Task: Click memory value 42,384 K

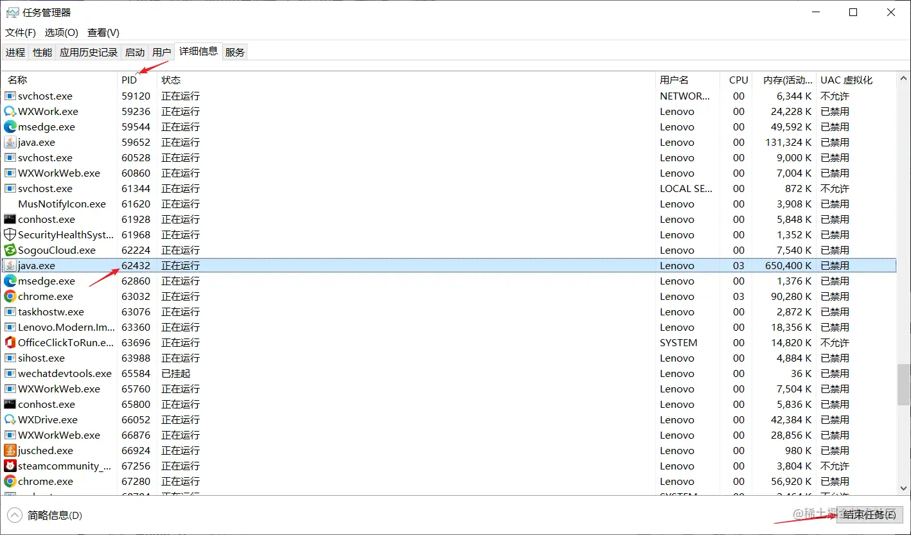Action: (791, 419)
